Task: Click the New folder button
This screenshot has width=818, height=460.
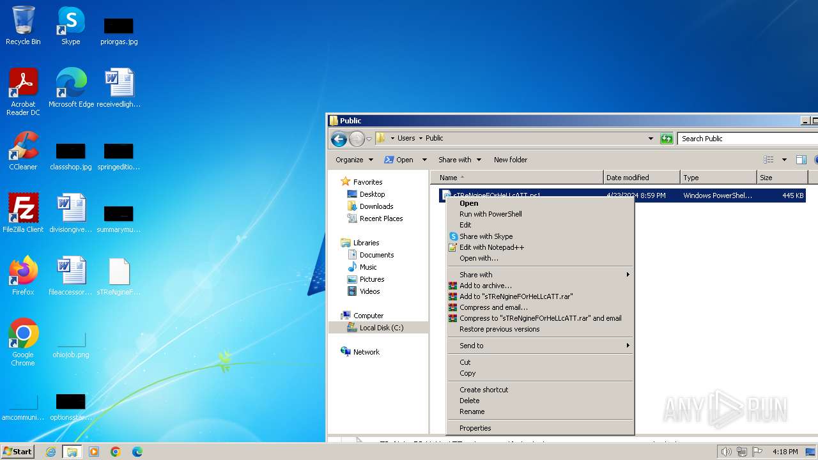Action: (x=511, y=160)
